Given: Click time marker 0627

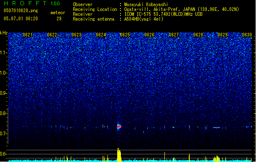Looking at the screenshot, I should 174,35.
